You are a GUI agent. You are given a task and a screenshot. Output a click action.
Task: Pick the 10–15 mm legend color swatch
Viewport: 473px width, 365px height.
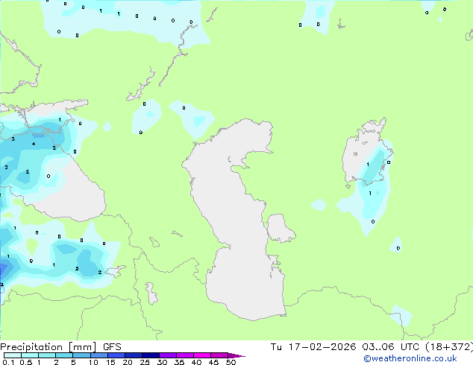click(x=98, y=355)
